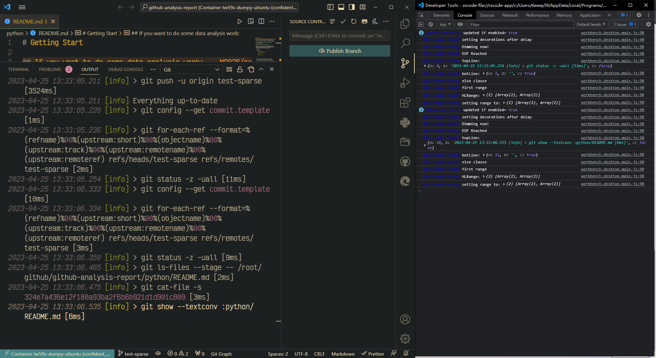656x358 pixels.
Task: Clear the DevTools console
Action: 430,24
